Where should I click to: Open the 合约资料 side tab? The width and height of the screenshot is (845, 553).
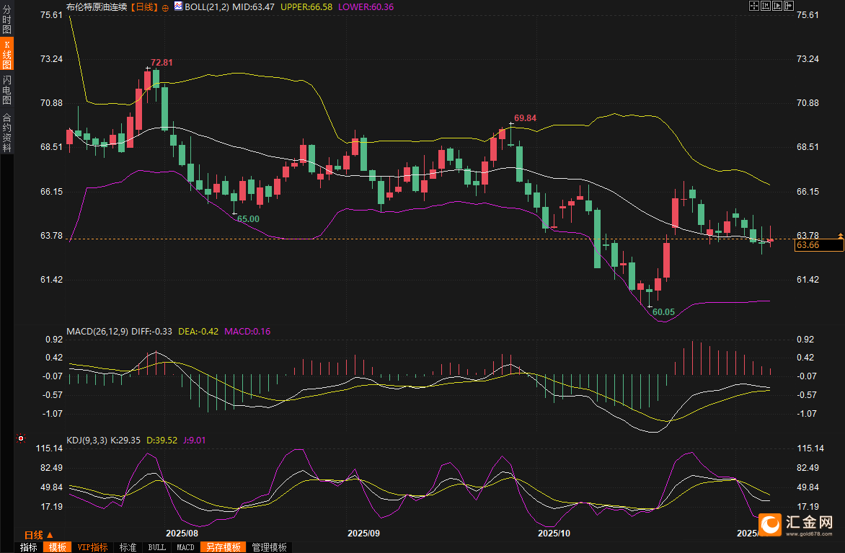(x=6, y=132)
